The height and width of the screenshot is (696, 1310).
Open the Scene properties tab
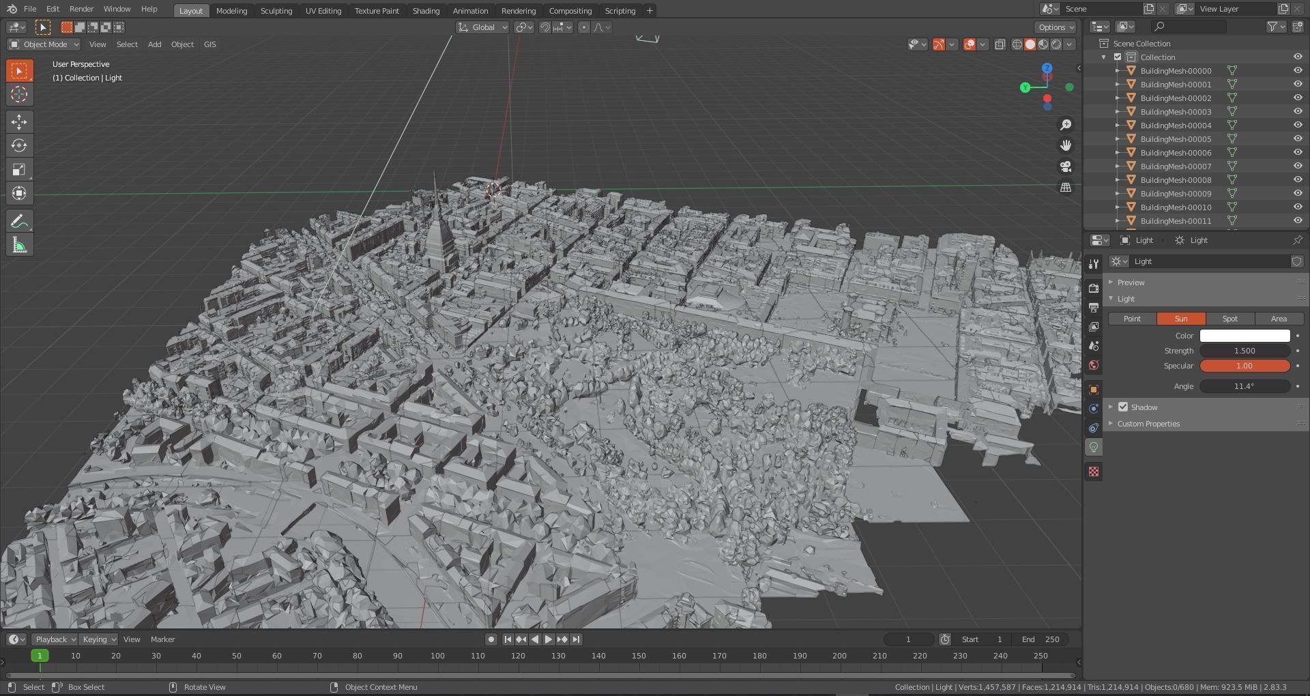(x=1094, y=346)
